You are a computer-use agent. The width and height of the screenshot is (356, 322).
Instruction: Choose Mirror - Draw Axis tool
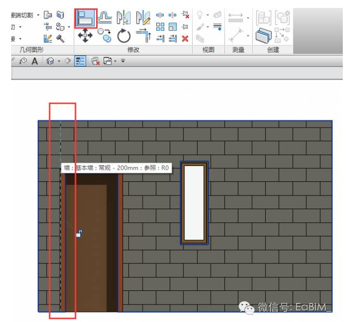tap(143, 18)
